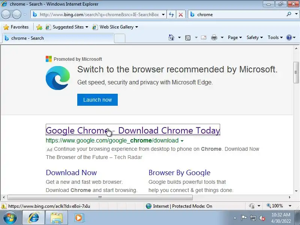This screenshot has height=225, width=300.
Task: Open the Download Now link
Action: [x=71, y=172]
